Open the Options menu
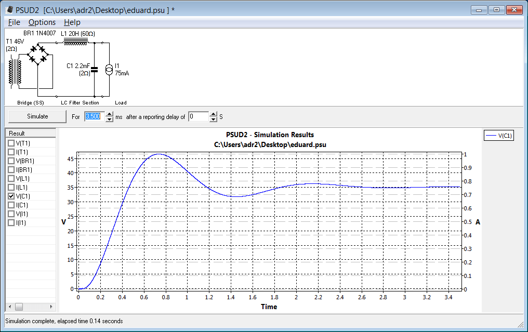Screen dimensions: 528x332 [x=42, y=22]
